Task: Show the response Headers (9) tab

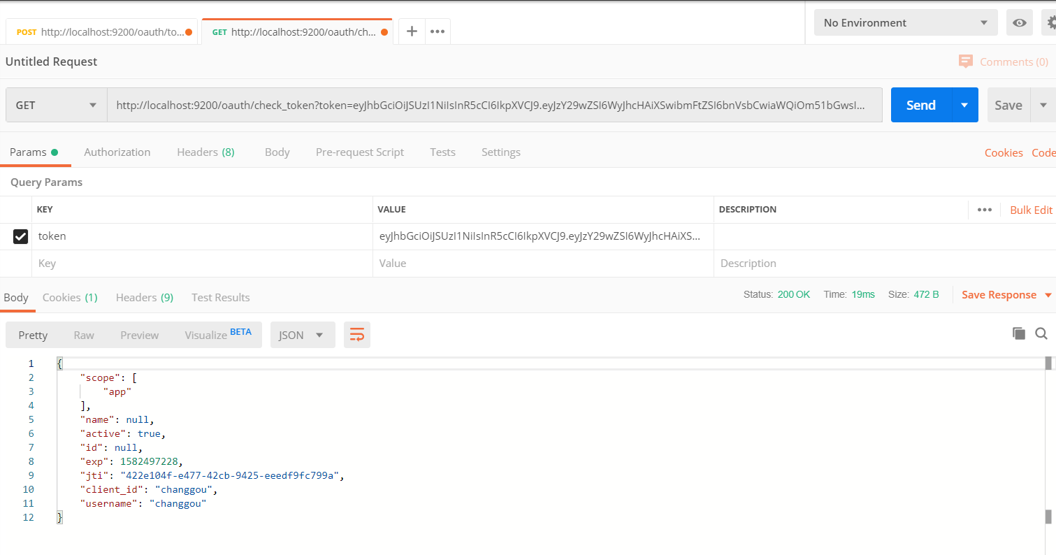Action: [145, 298]
